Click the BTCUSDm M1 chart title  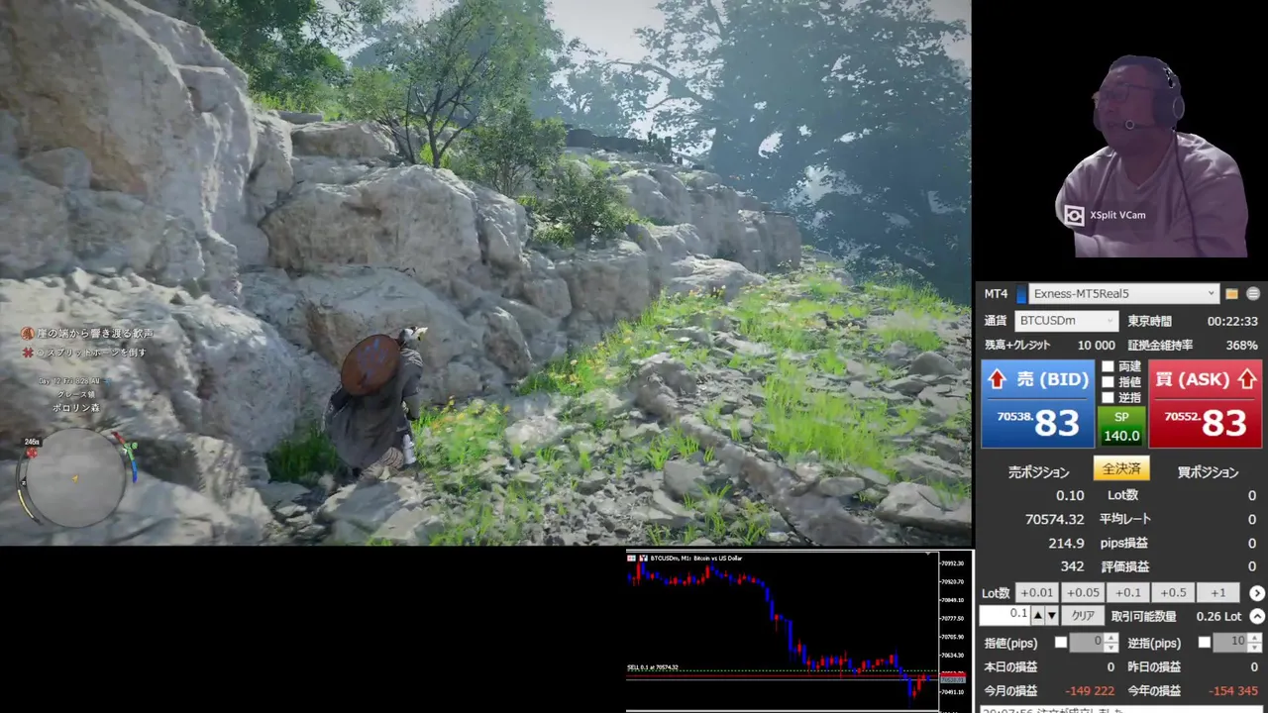click(x=694, y=559)
